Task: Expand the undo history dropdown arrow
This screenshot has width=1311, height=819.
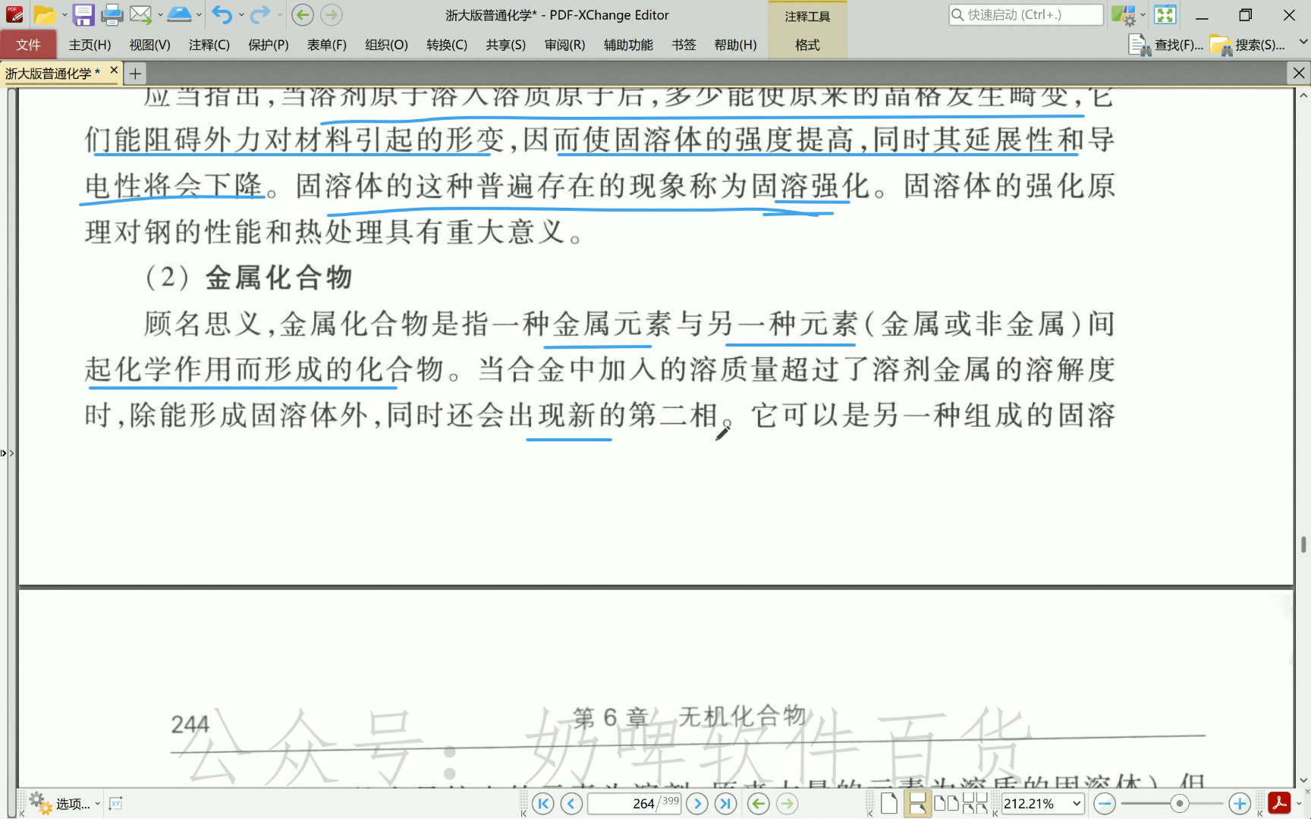Action: 241,15
